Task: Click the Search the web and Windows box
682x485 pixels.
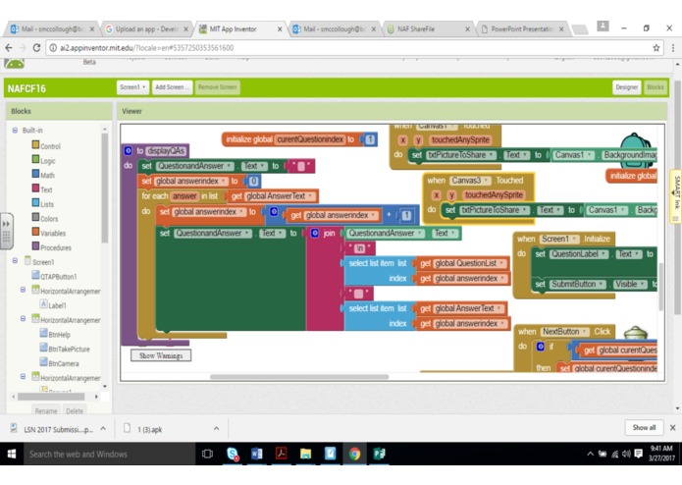Action: 110,455
